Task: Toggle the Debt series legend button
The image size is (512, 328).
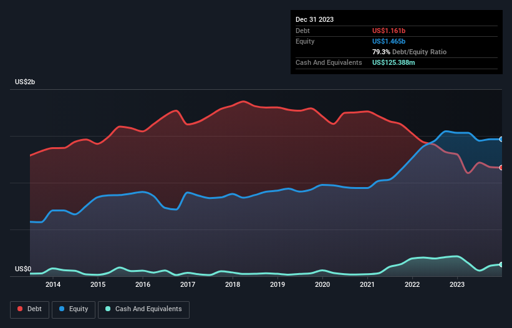Action: coord(30,309)
